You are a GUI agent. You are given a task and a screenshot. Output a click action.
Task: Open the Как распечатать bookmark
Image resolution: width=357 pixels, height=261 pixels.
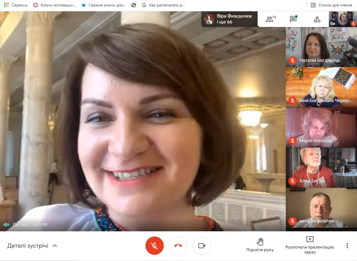pos(163,5)
